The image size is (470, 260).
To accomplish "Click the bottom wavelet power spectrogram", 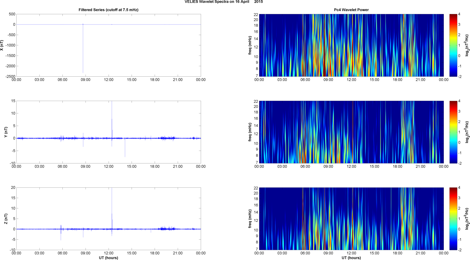I will coord(351,219).
